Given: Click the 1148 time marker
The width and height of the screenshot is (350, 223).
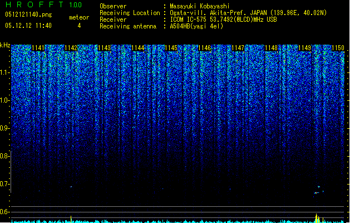Looking at the screenshot, I should pyautogui.click(x=271, y=48).
